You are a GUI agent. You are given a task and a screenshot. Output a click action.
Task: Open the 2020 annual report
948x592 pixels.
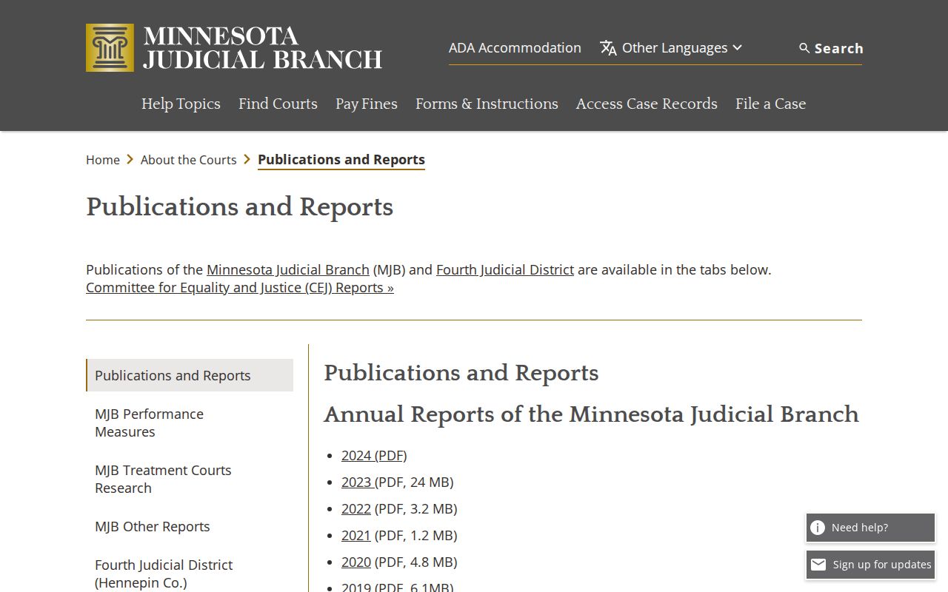(356, 562)
